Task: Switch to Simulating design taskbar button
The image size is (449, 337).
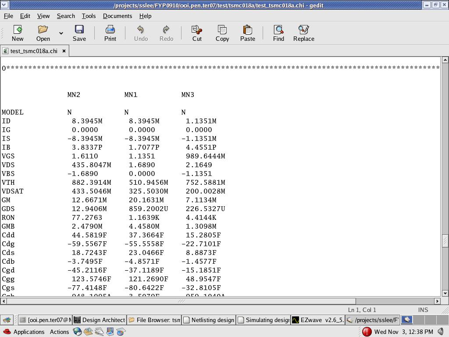Action: tap(264, 320)
